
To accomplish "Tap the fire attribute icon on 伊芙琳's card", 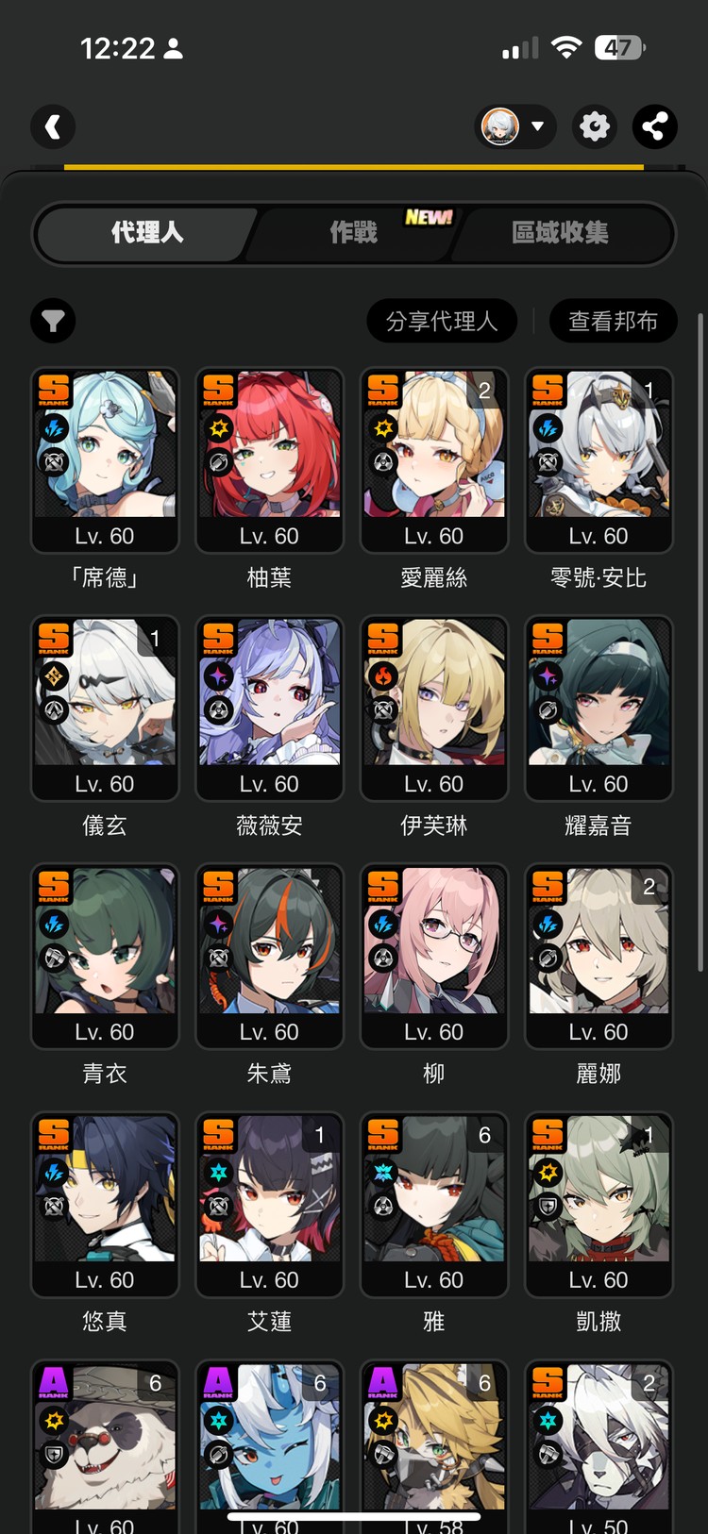I will tap(383, 675).
